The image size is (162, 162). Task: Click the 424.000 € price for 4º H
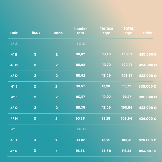coord(147,119)
